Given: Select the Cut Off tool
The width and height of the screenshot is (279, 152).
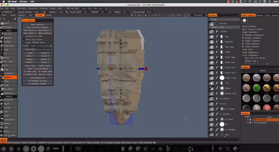Looking at the screenshot, I should point(9,34).
